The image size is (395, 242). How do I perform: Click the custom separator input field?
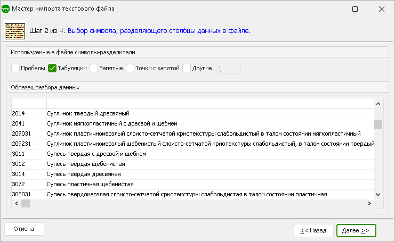pos(229,69)
